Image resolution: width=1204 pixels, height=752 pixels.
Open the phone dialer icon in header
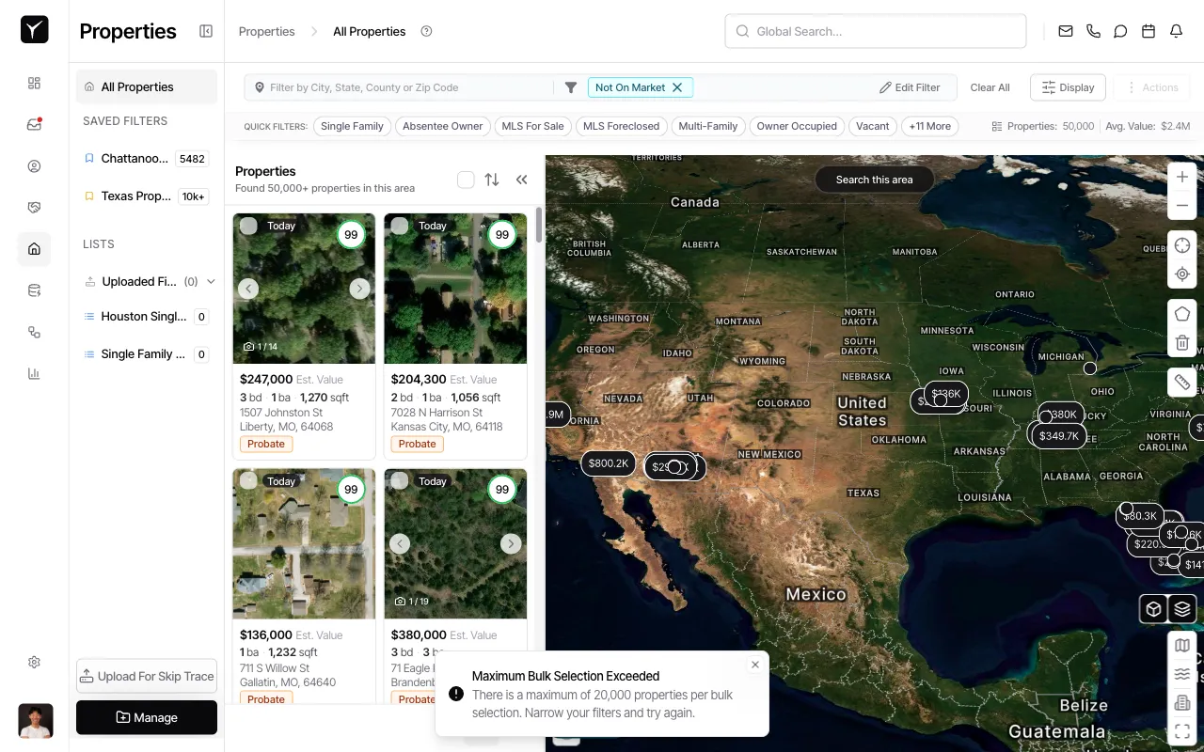(x=1093, y=31)
